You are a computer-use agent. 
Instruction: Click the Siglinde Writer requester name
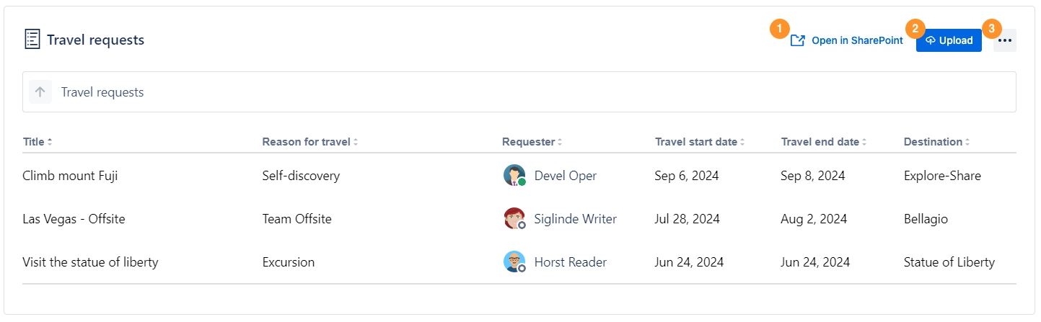[x=575, y=219]
